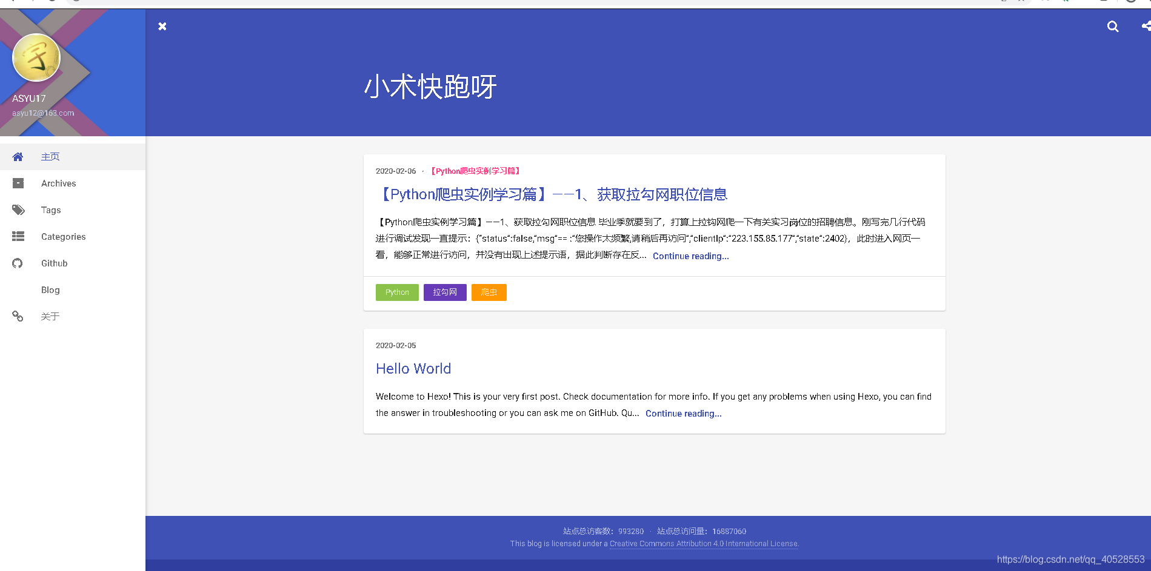Close the sidebar using the X icon
The height and width of the screenshot is (571, 1151).
point(162,26)
